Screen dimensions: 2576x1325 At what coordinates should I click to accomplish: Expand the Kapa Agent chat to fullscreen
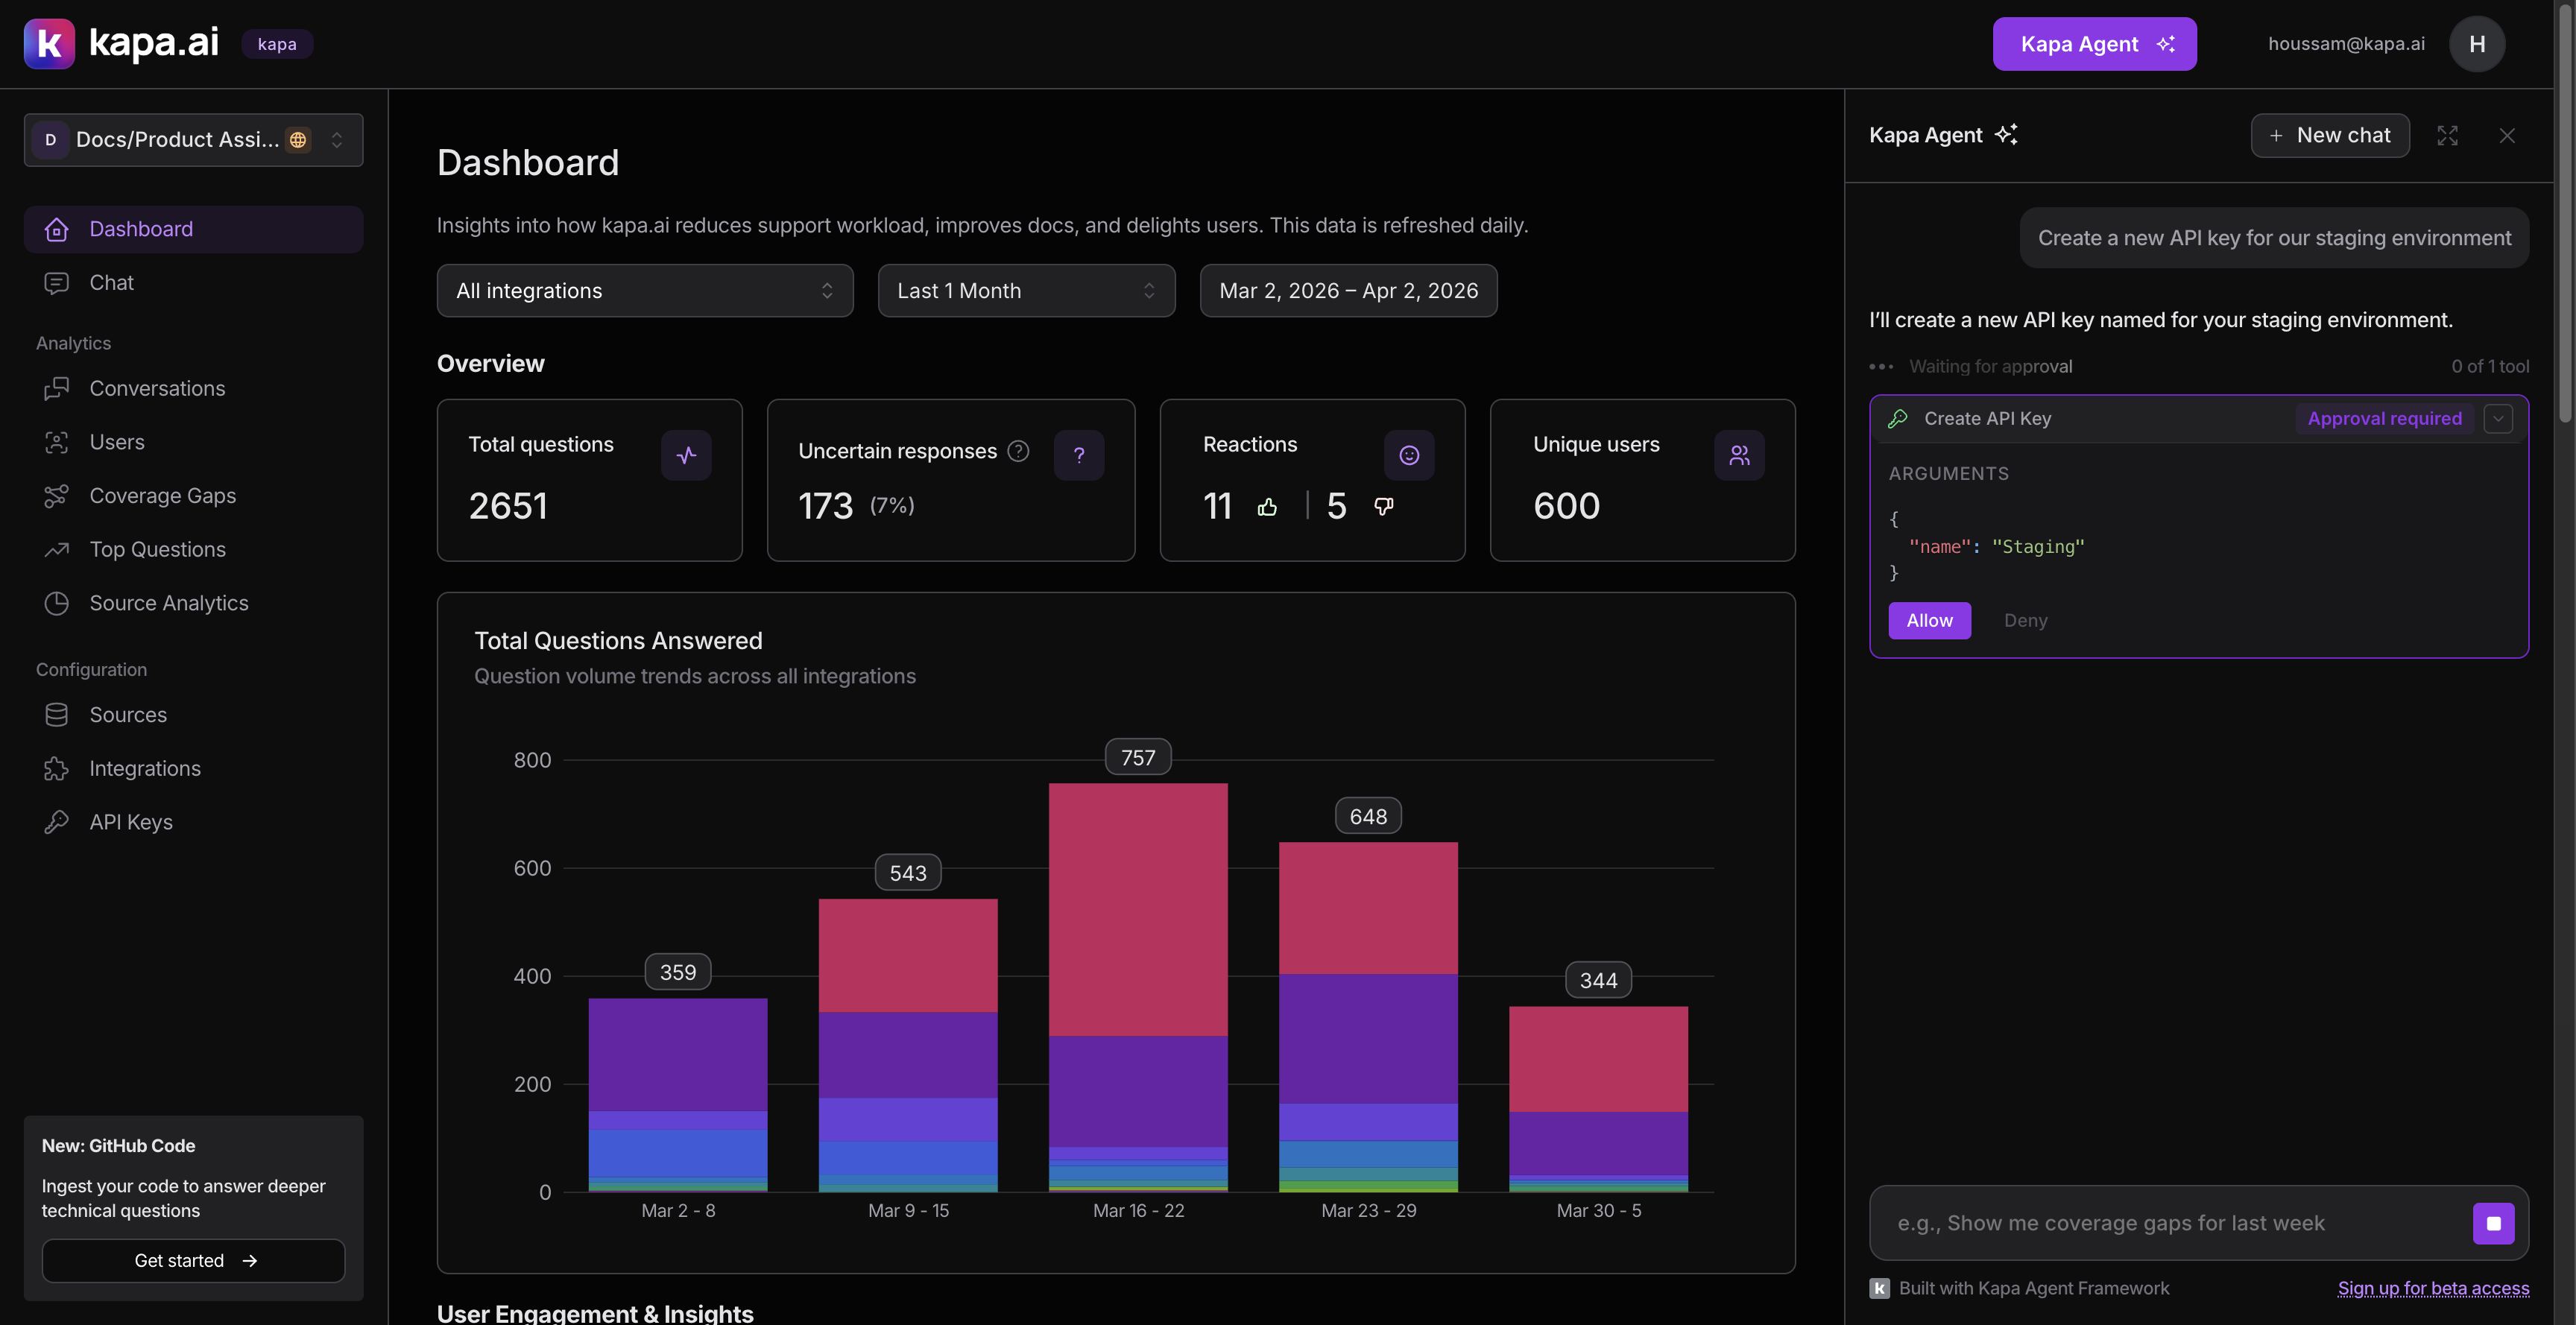click(x=2448, y=135)
